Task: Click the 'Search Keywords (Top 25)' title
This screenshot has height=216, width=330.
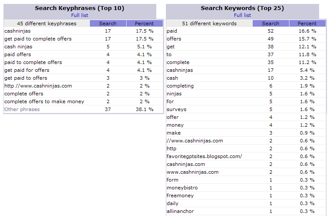Action: (242, 8)
